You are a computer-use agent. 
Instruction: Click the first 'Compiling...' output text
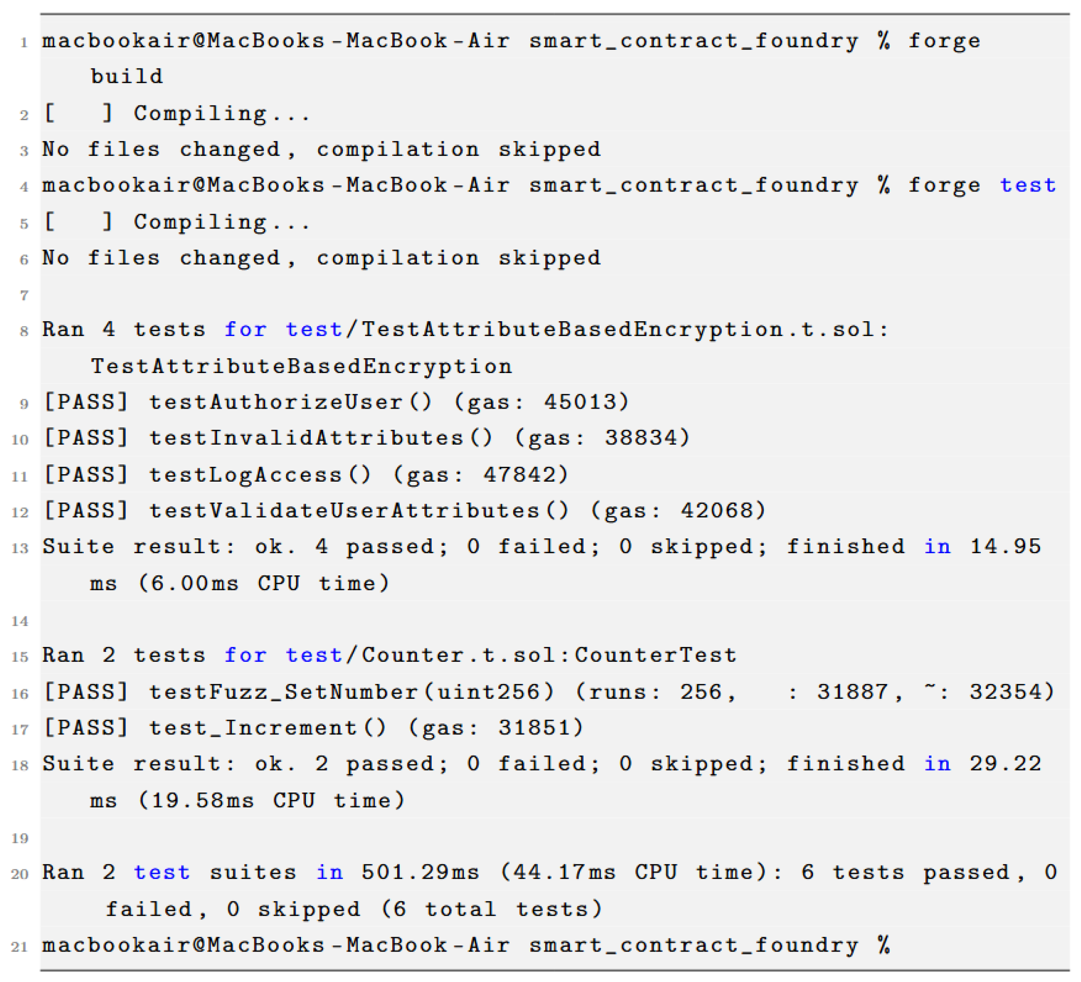pyautogui.click(x=222, y=113)
